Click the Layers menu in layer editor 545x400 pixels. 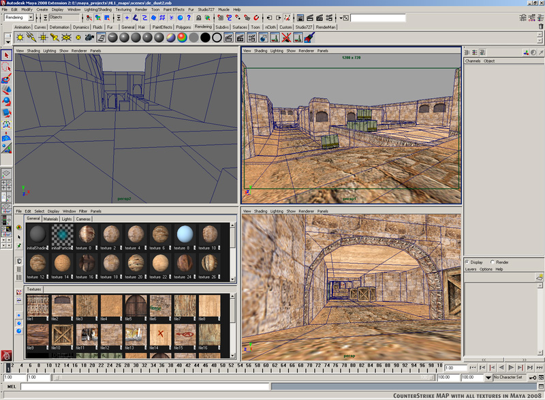point(471,269)
